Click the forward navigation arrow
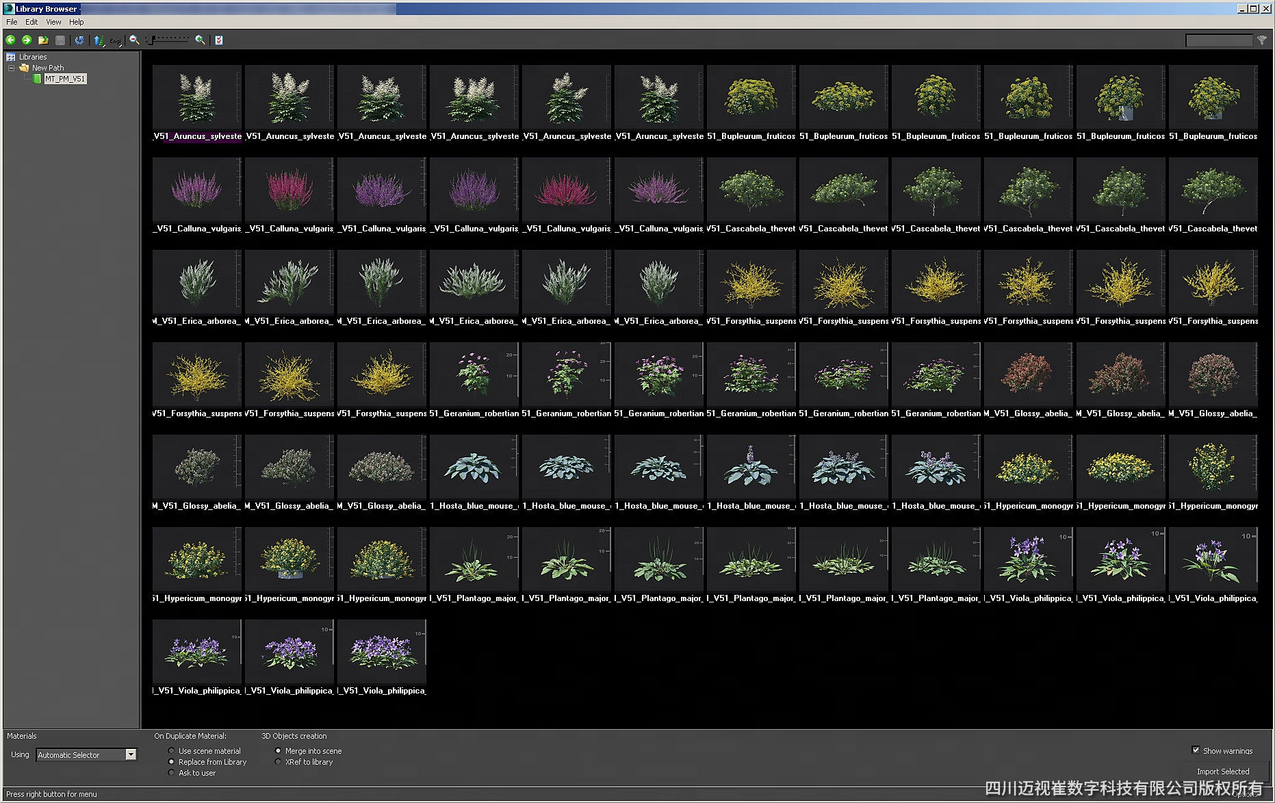The height and width of the screenshot is (803, 1275). (27, 40)
